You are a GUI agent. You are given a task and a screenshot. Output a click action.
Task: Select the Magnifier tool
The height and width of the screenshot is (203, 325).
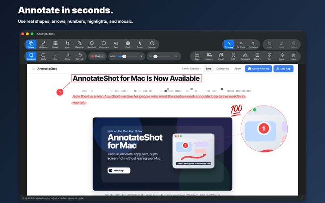pyautogui.click(x=79, y=44)
